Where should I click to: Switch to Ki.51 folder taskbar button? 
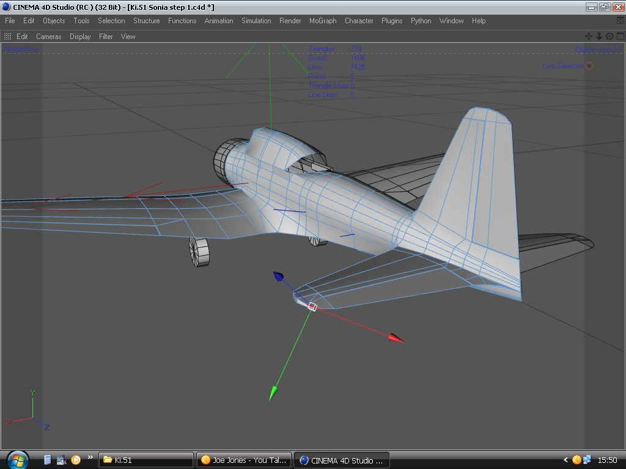click(145, 460)
